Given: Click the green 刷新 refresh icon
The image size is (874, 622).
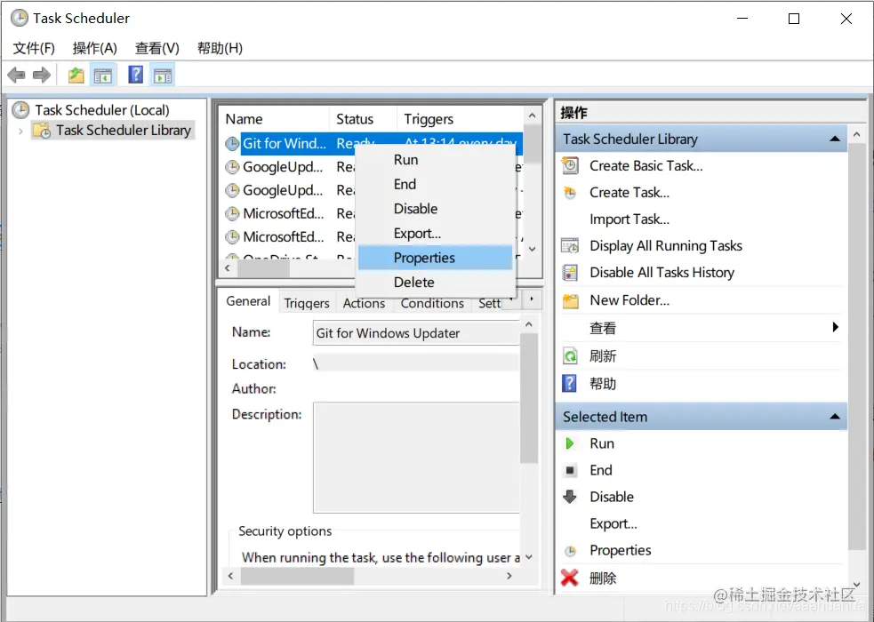Looking at the screenshot, I should pos(570,355).
